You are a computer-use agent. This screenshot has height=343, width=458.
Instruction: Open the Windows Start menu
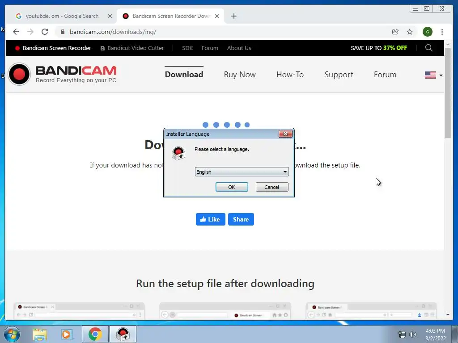pyautogui.click(x=12, y=334)
